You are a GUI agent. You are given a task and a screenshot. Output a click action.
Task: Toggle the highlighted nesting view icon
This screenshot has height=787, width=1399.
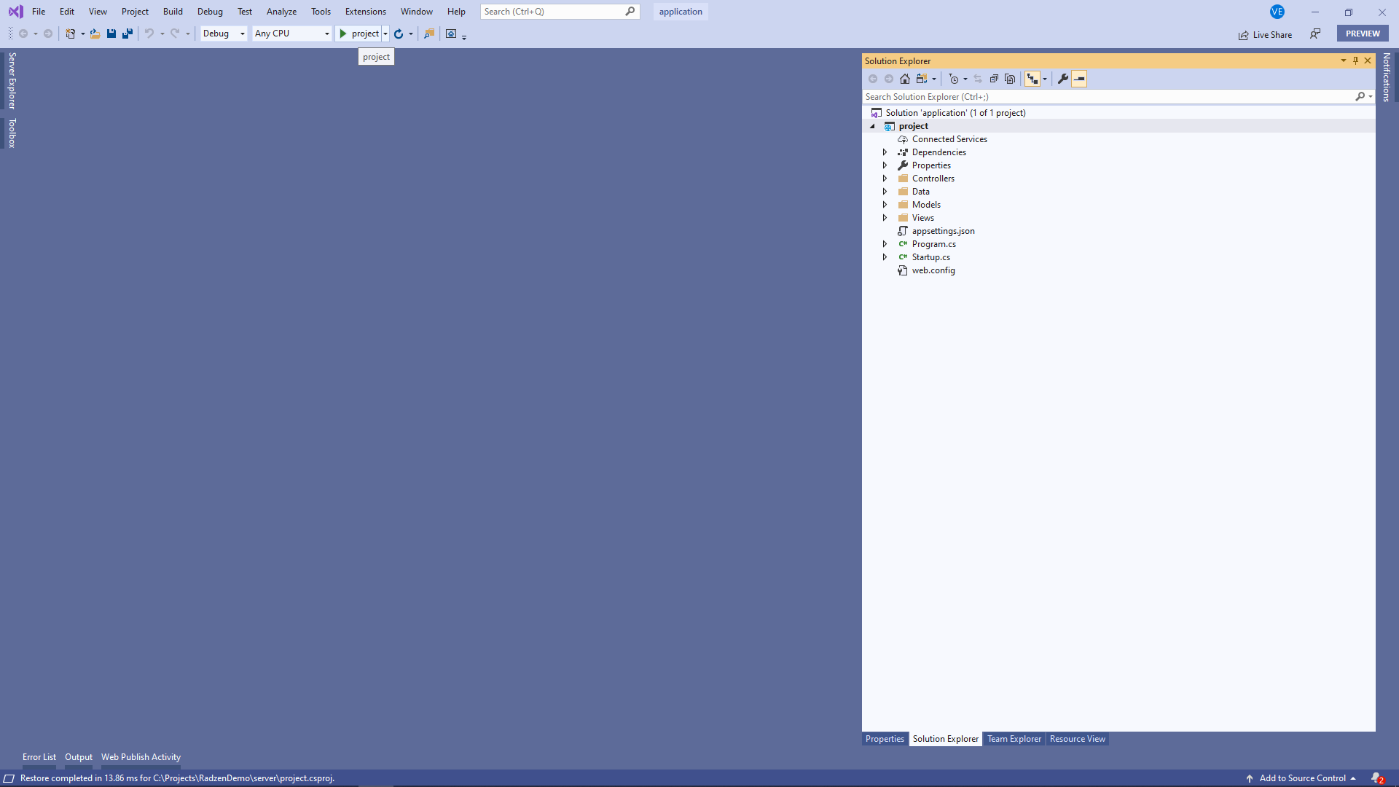(x=1032, y=79)
